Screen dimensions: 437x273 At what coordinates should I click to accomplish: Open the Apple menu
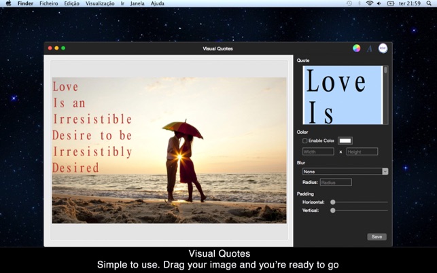pyautogui.click(x=8, y=3)
